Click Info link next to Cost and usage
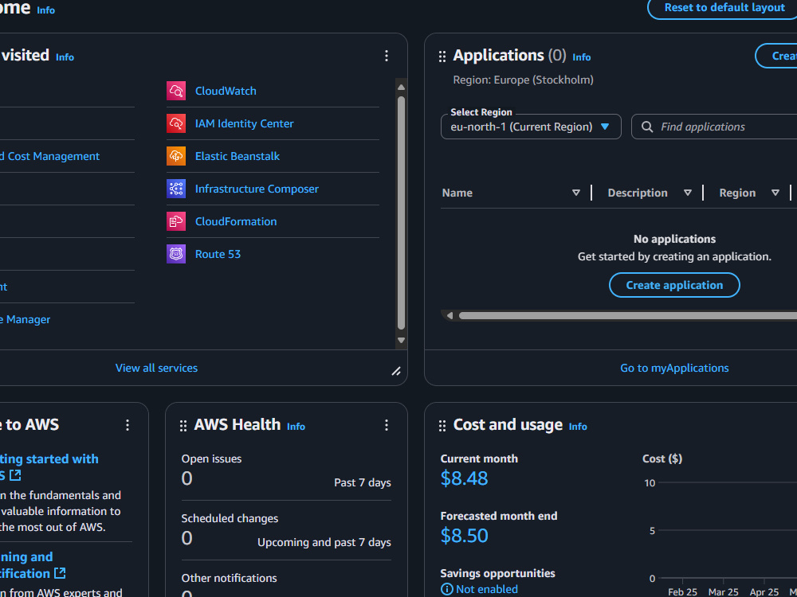 click(x=577, y=427)
